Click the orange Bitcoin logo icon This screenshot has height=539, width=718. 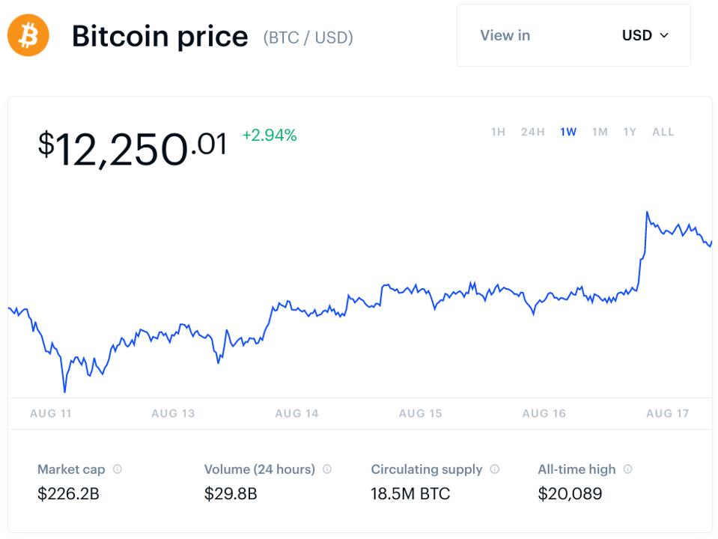pyautogui.click(x=28, y=35)
